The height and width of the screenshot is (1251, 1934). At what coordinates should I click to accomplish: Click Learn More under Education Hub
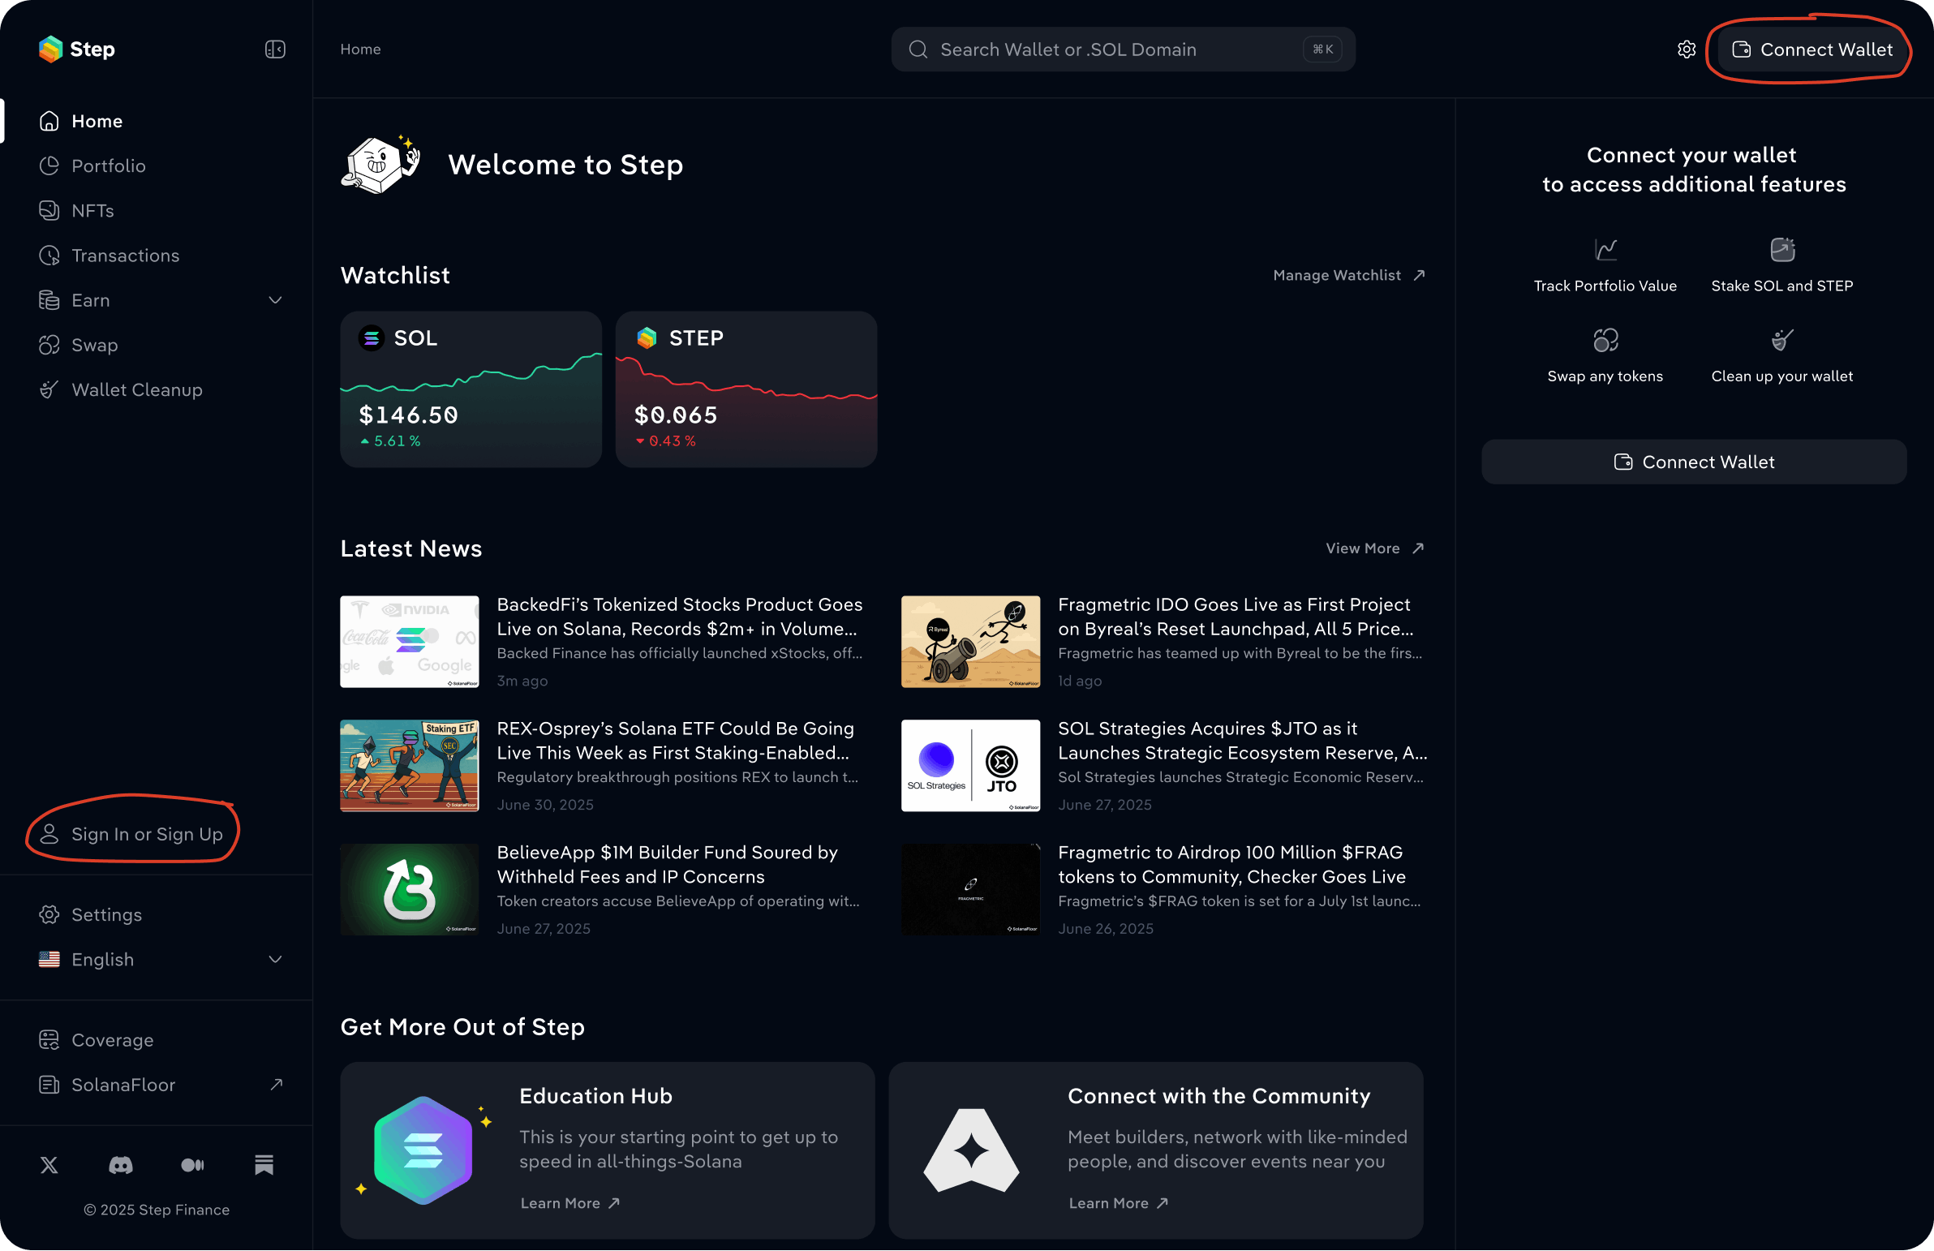pos(570,1203)
